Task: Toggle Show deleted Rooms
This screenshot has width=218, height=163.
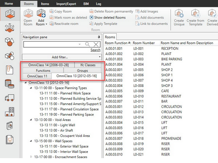Action: coord(107,17)
